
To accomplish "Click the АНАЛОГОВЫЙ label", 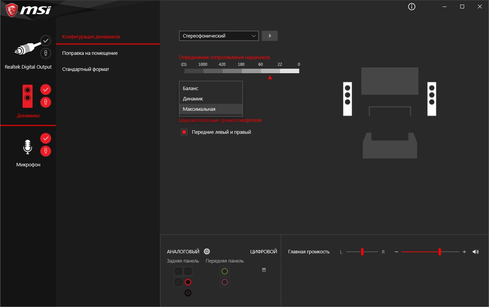I will click(183, 252).
